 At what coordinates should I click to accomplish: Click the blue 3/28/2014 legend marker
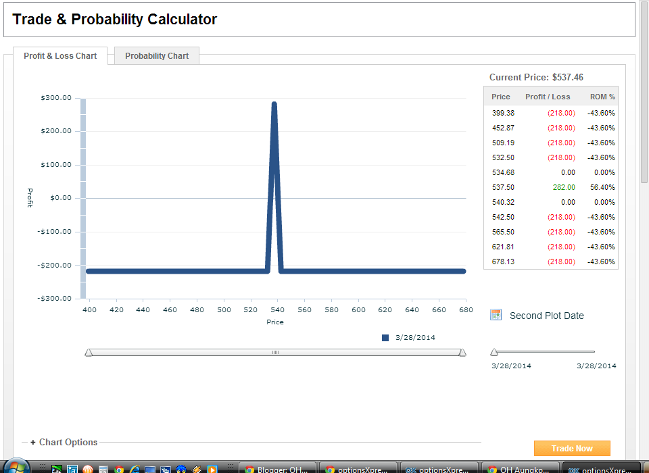click(386, 337)
